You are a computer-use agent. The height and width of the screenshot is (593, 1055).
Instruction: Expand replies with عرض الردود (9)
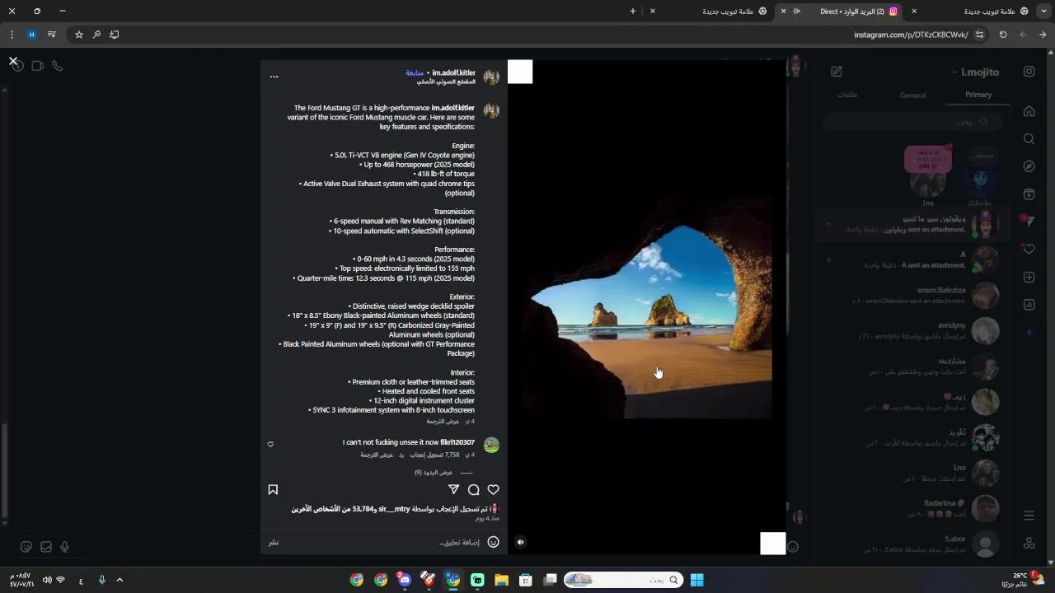tap(434, 473)
